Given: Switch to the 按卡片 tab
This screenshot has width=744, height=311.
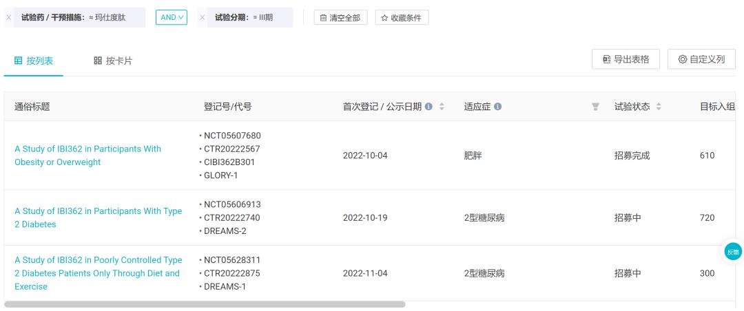Looking at the screenshot, I should [113, 61].
